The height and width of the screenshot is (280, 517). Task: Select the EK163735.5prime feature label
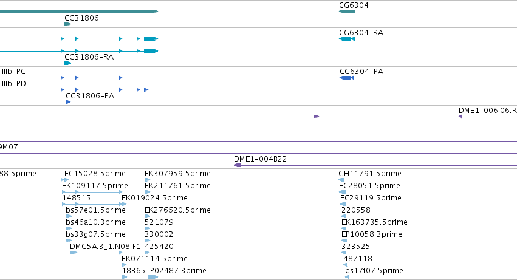(374, 222)
